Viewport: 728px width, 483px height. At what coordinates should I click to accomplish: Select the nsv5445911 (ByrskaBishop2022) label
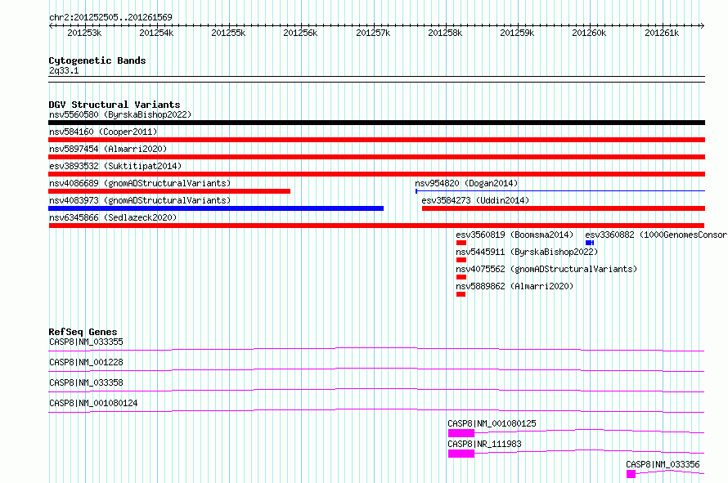tap(527, 252)
